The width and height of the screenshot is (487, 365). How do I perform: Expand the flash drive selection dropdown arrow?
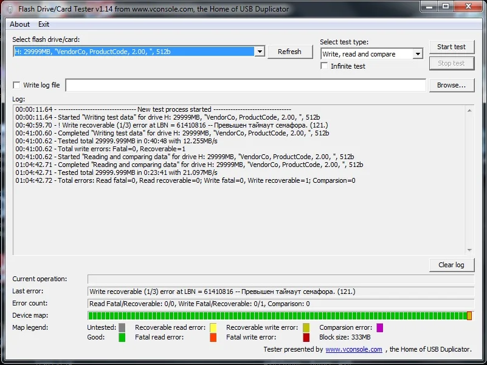tap(260, 52)
